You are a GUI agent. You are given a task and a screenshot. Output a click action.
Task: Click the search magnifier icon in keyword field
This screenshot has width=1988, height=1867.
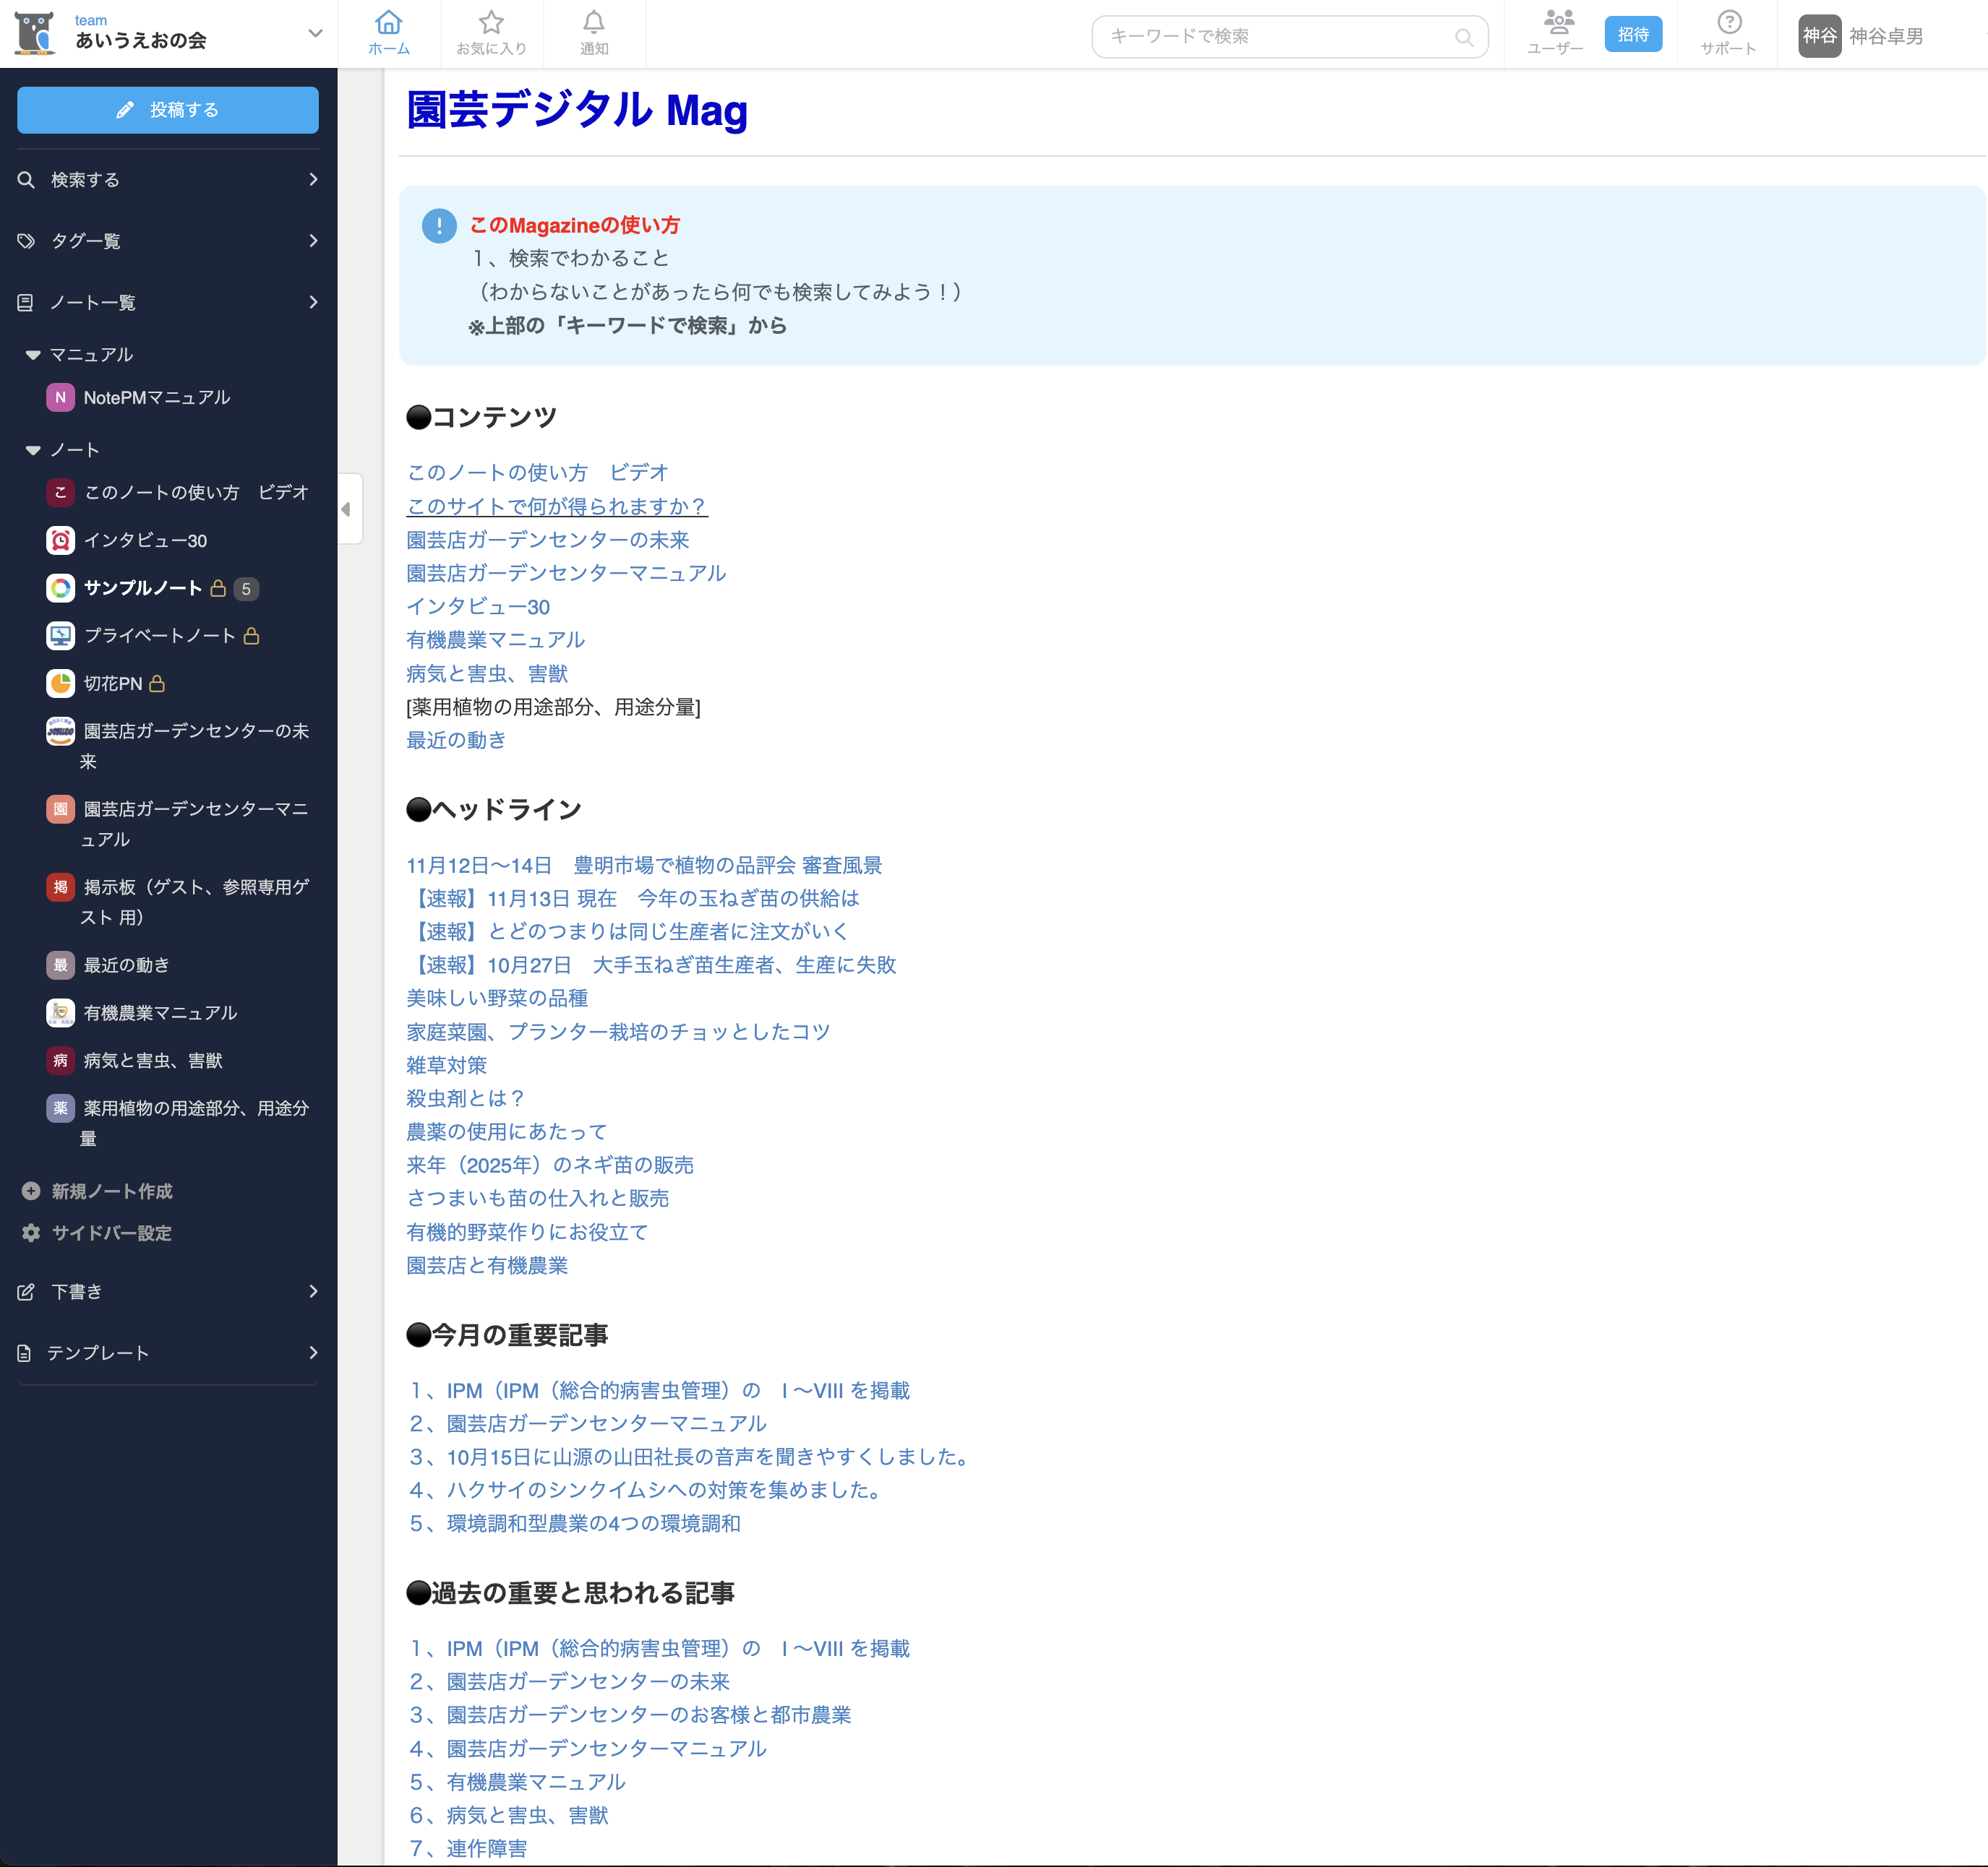point(1464,37)
